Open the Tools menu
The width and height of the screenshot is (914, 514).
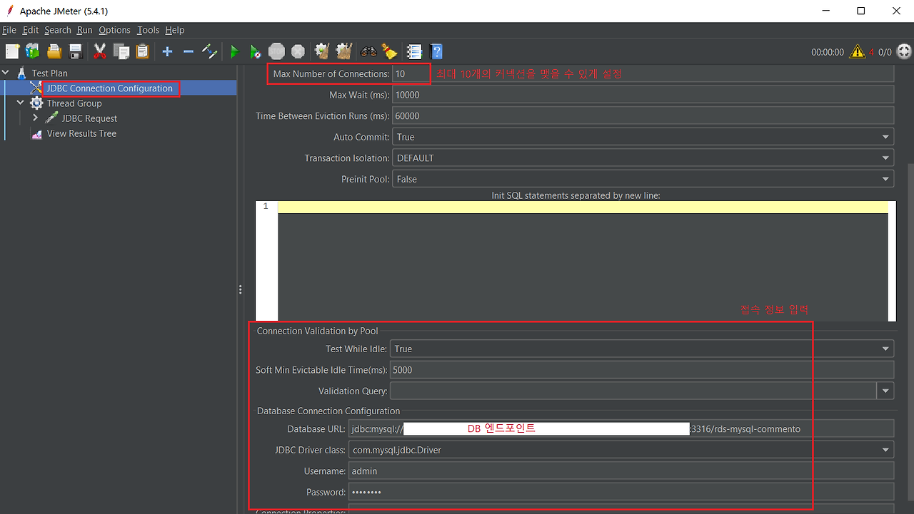point(149,30)
